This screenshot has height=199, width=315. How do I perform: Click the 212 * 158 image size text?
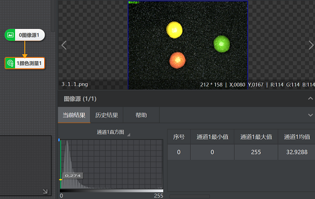pyautogui.click(x=211, y=85)
